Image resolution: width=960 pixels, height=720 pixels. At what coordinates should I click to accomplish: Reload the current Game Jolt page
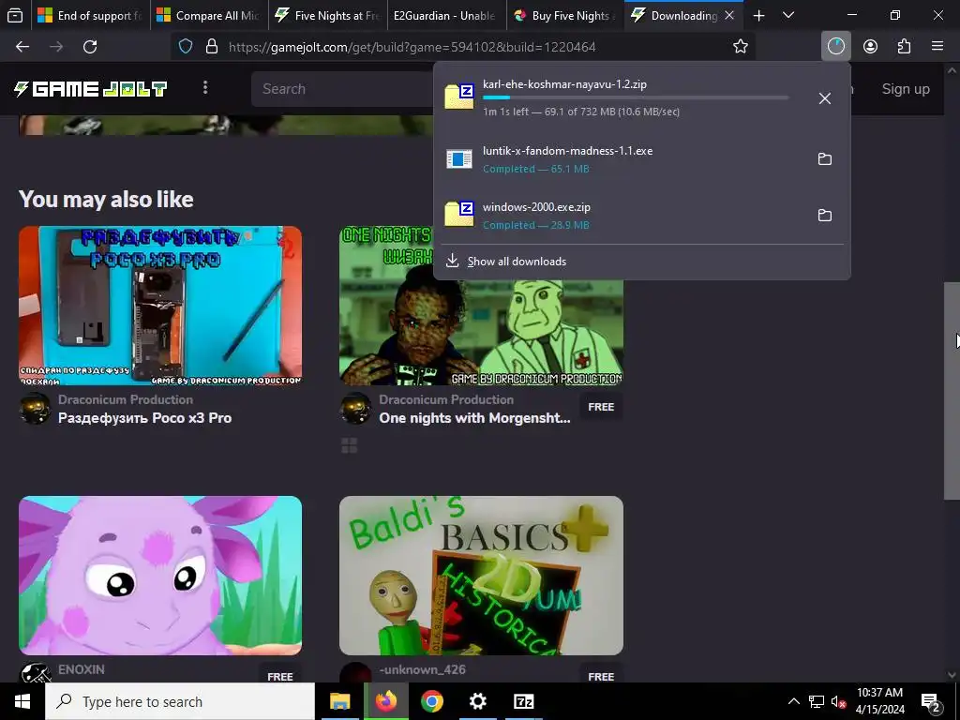pyautogui.click(x=90, y=47)
